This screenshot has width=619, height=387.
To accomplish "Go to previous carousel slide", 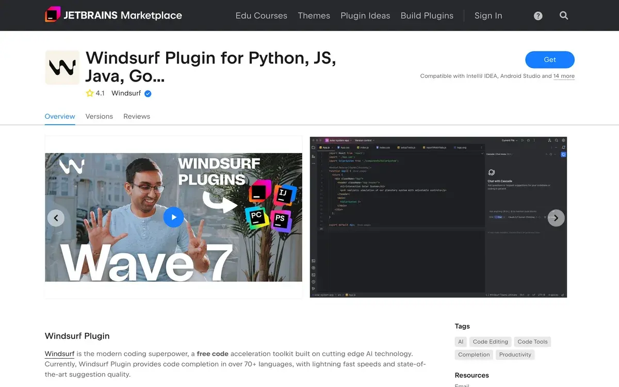I will [56, 218].
